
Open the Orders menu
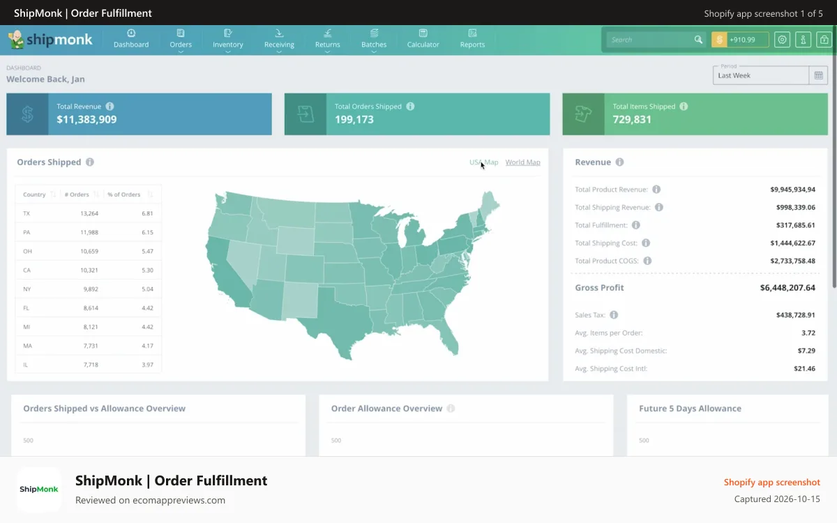(x=181, y=39)
